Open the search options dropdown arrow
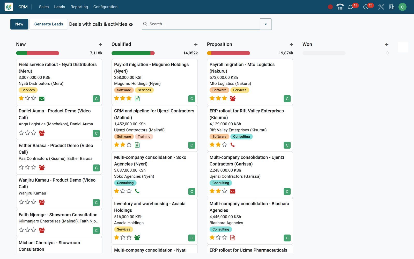The height and width of the screenshot is (259, 414). click(x=266, y=24)
